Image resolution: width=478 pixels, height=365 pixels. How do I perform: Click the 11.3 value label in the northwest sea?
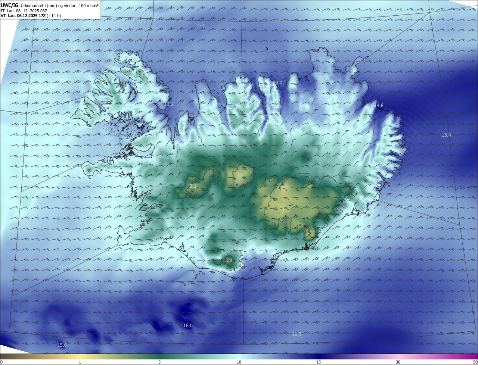(x=39, y=51)
